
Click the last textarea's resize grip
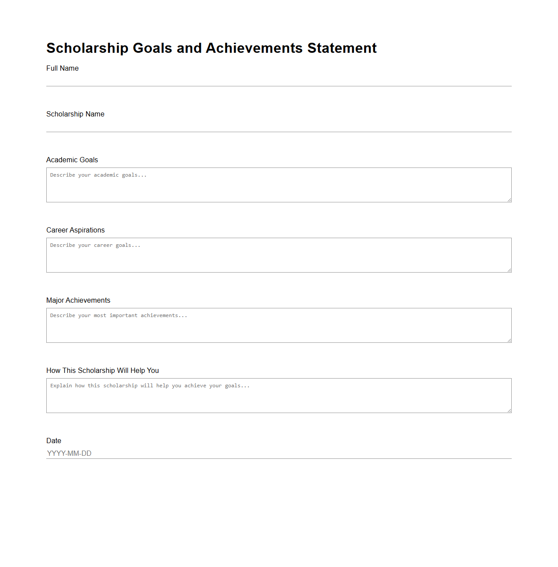509,410
